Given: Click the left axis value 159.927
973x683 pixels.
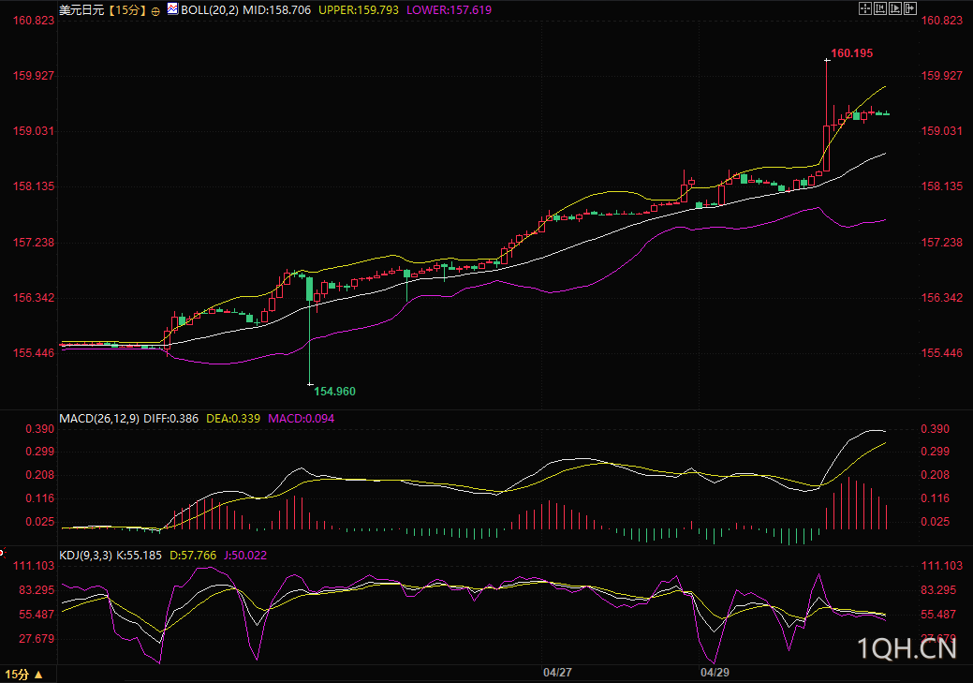Looking at the screenshot, I should (34, 76).
